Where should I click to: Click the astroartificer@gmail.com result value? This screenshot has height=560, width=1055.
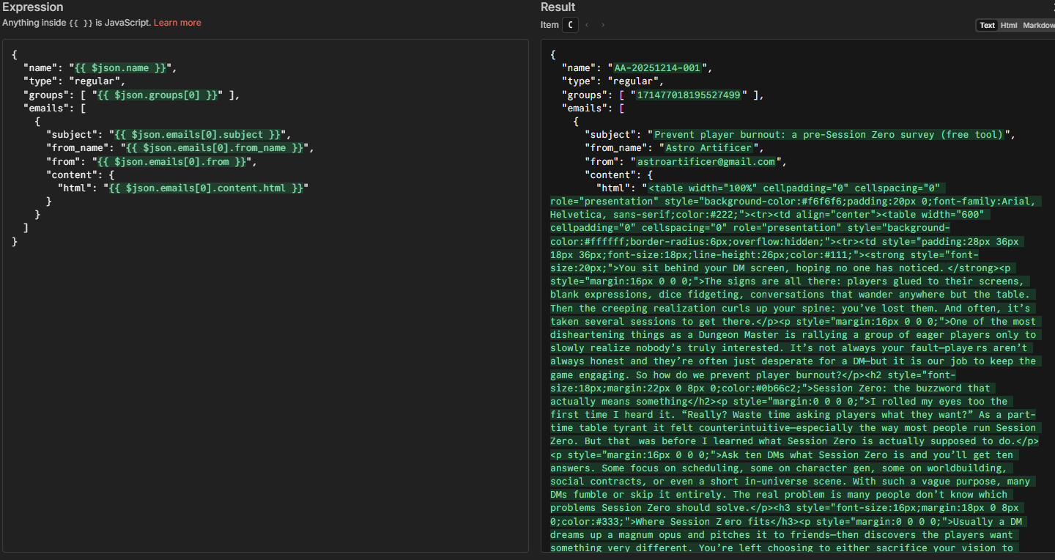pyautogui.click(x=706, y=162)
